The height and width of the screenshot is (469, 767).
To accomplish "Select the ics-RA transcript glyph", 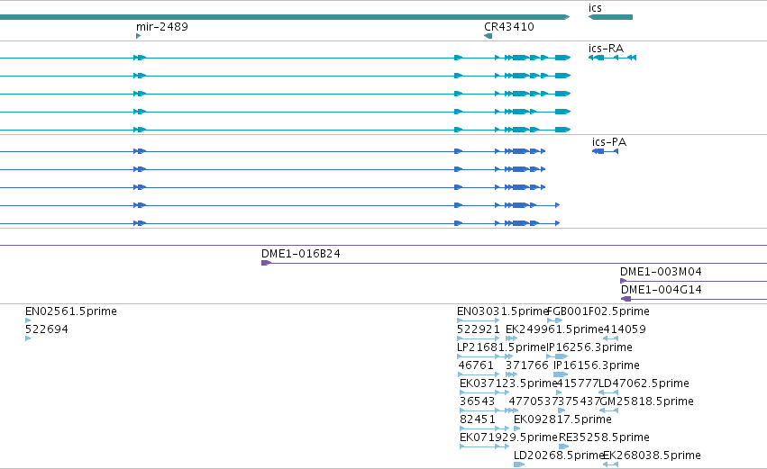I will (x=612, y=58).
